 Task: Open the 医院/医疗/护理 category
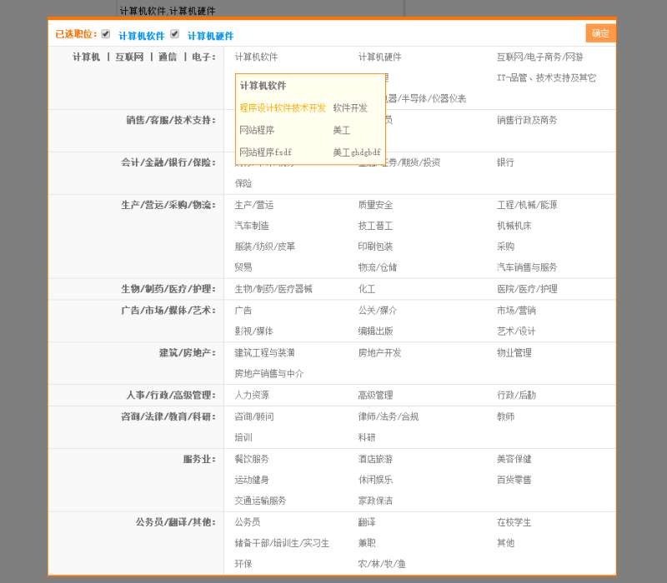527,289
